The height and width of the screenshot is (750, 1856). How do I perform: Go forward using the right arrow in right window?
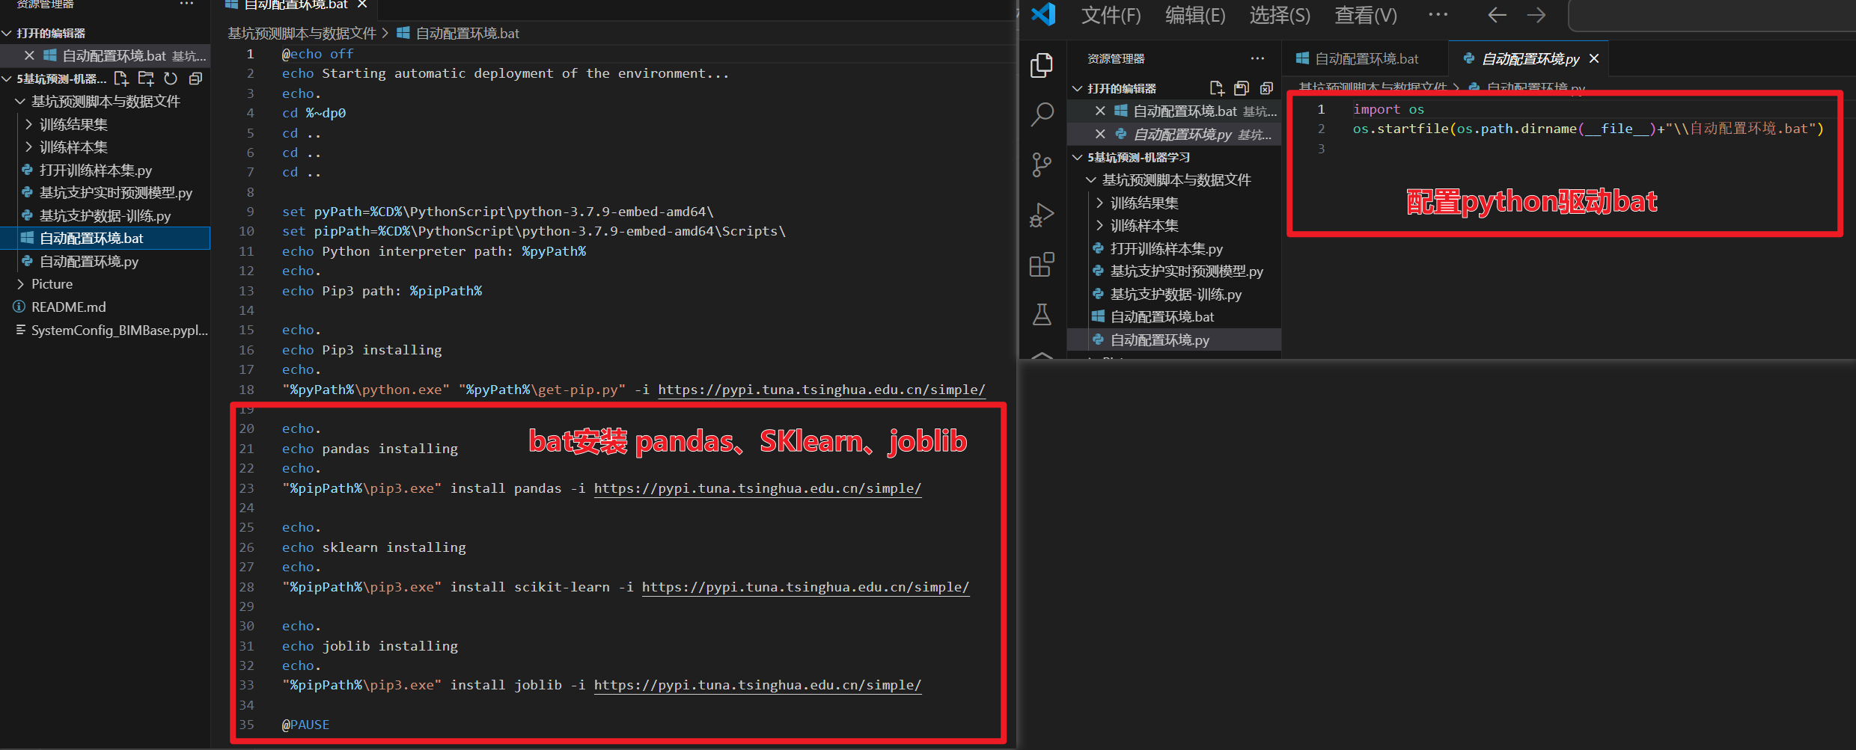tap(1536, 15)
